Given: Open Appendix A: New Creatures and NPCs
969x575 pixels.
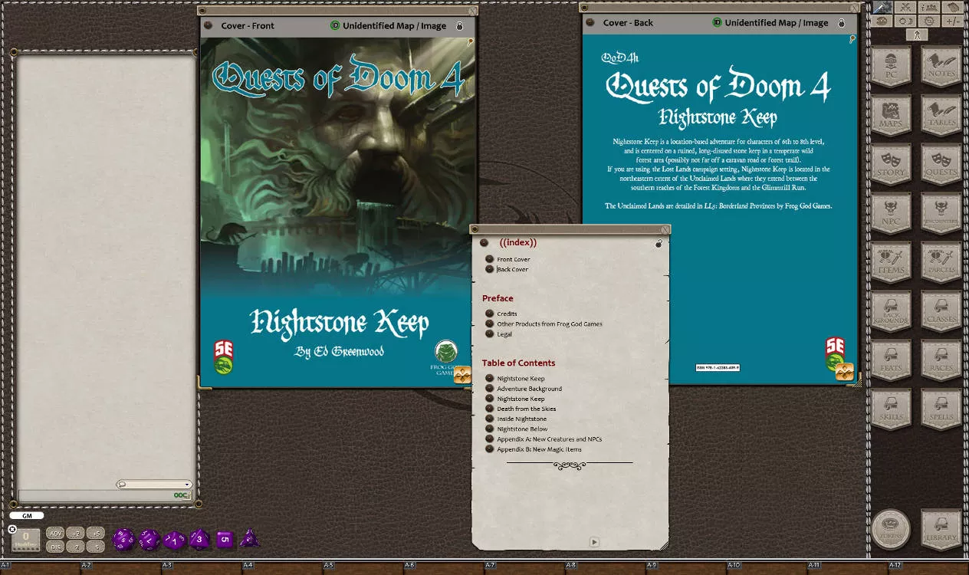Looking at the screenshot, I should pos(550,439).
